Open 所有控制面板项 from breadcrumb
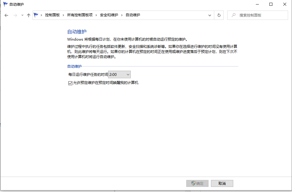292x192 pixels. 80,15
